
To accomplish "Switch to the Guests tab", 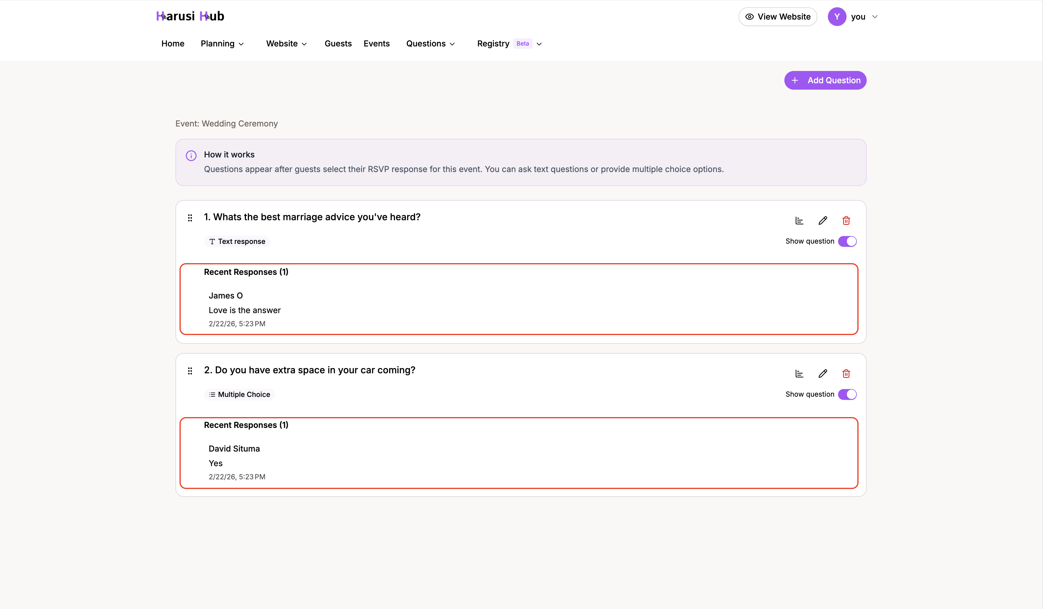I will (338, 44).
